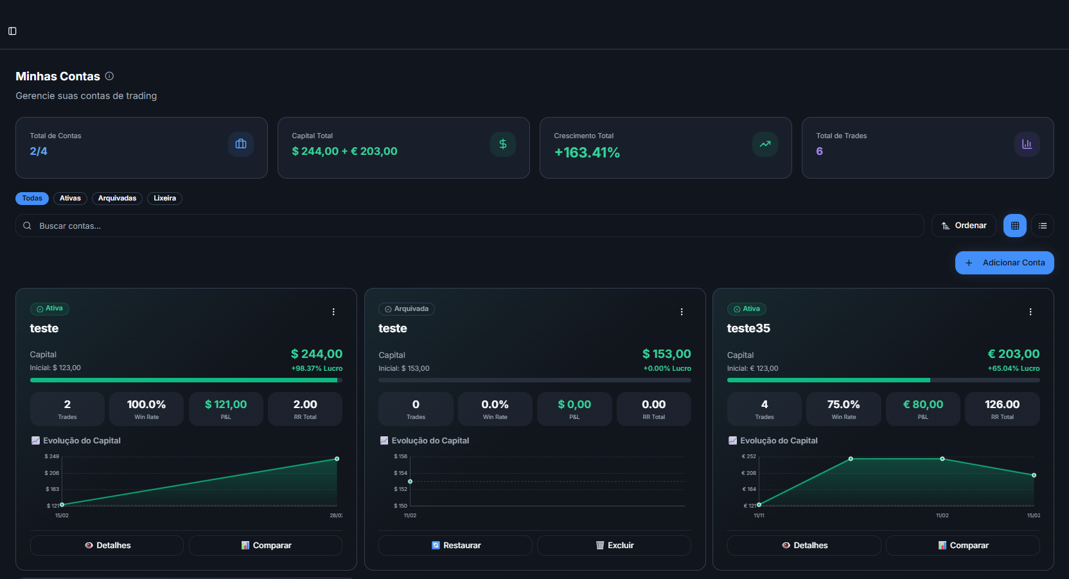Select the Todas filter tab

coord(32,199)
